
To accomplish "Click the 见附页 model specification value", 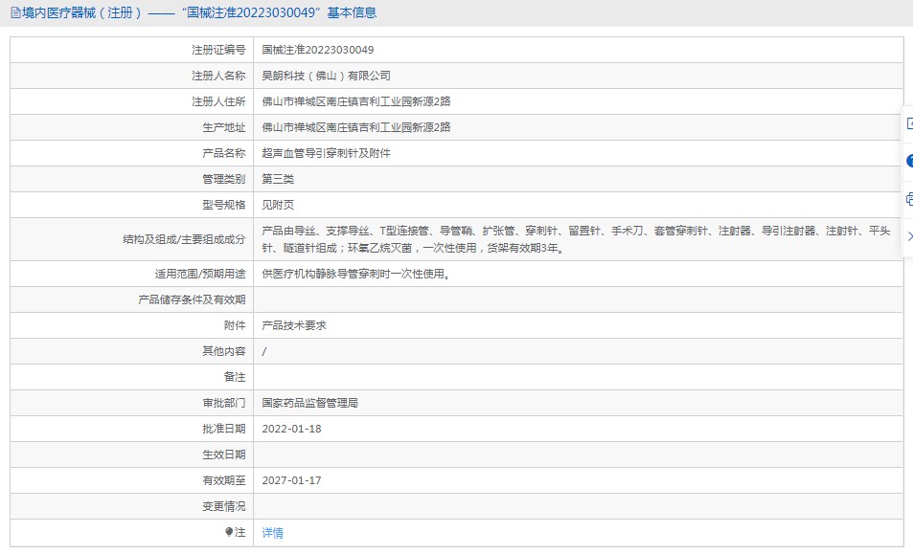I will pyautogui.click(x=278, y=205).
